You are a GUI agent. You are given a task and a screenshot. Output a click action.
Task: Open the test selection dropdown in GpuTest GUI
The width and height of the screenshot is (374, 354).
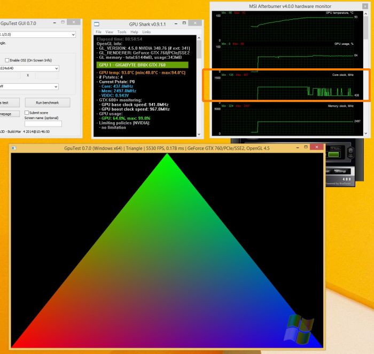[38, 35]
